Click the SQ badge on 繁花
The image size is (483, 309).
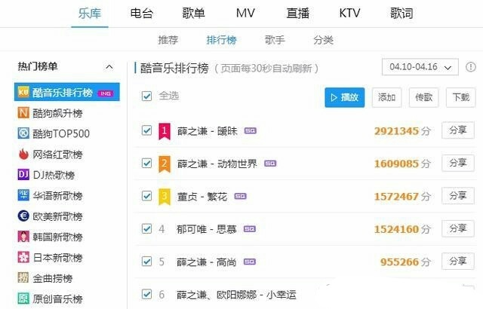(240, 196)
